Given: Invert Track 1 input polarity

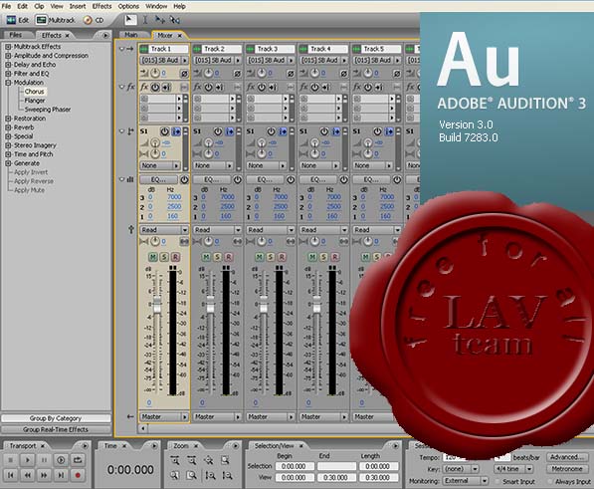Looking at the screenshot, I should 184,74.
